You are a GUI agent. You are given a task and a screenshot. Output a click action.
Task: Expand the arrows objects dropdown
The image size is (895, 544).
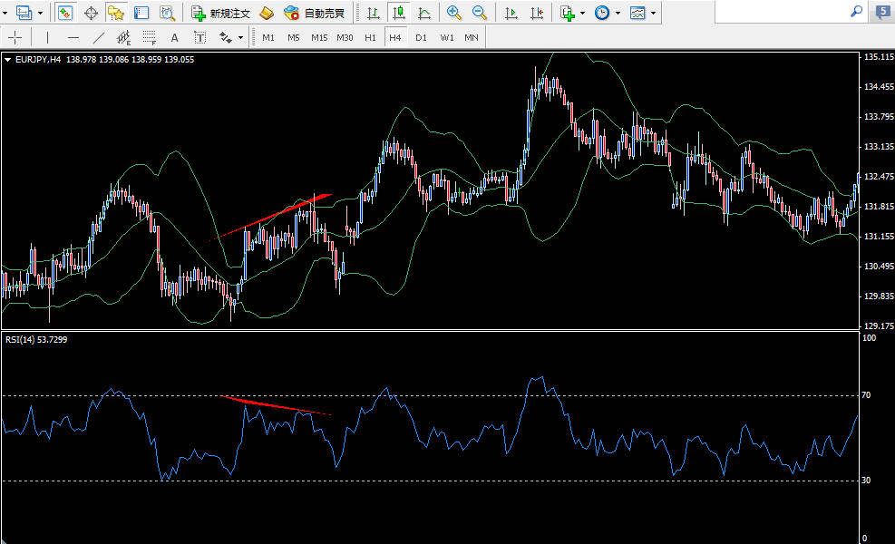pos(241,38)
